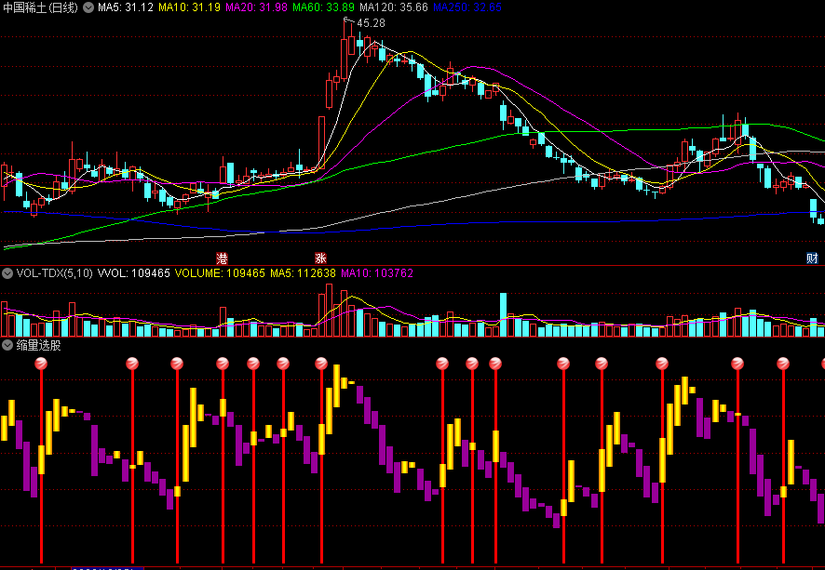
Task: Select the white MA5: 31.12 label
Action: (126, 7)
